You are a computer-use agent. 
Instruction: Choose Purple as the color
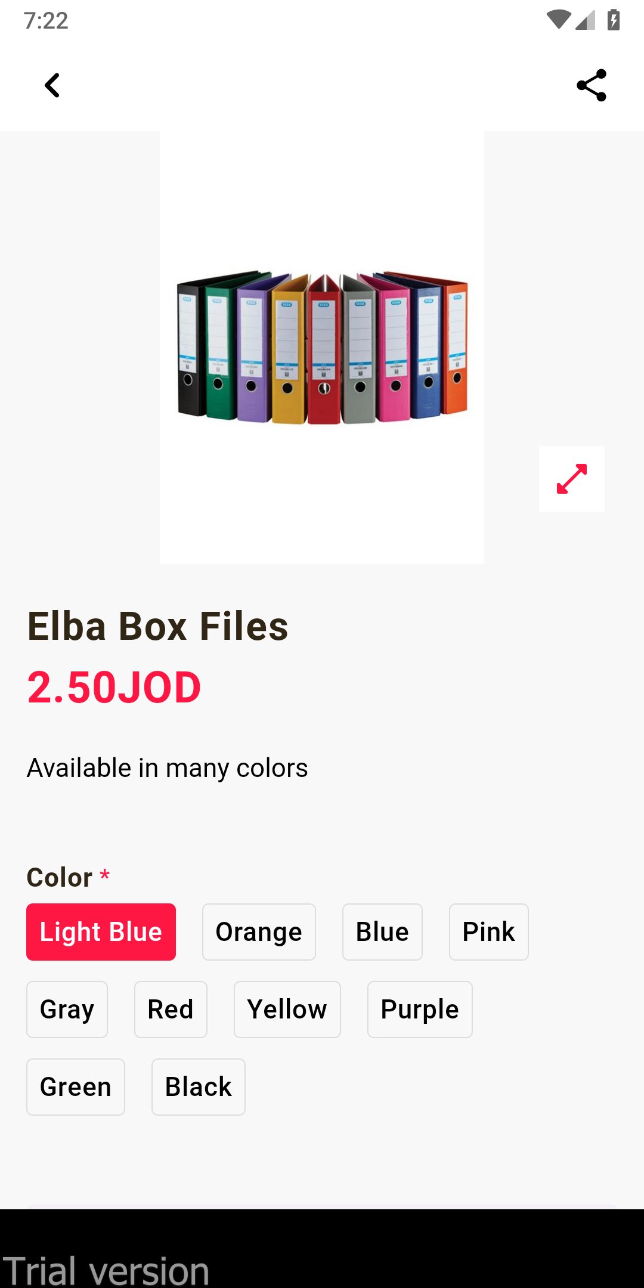(x=420, y=1010)
